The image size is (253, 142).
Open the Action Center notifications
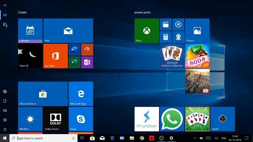(246, 138)
